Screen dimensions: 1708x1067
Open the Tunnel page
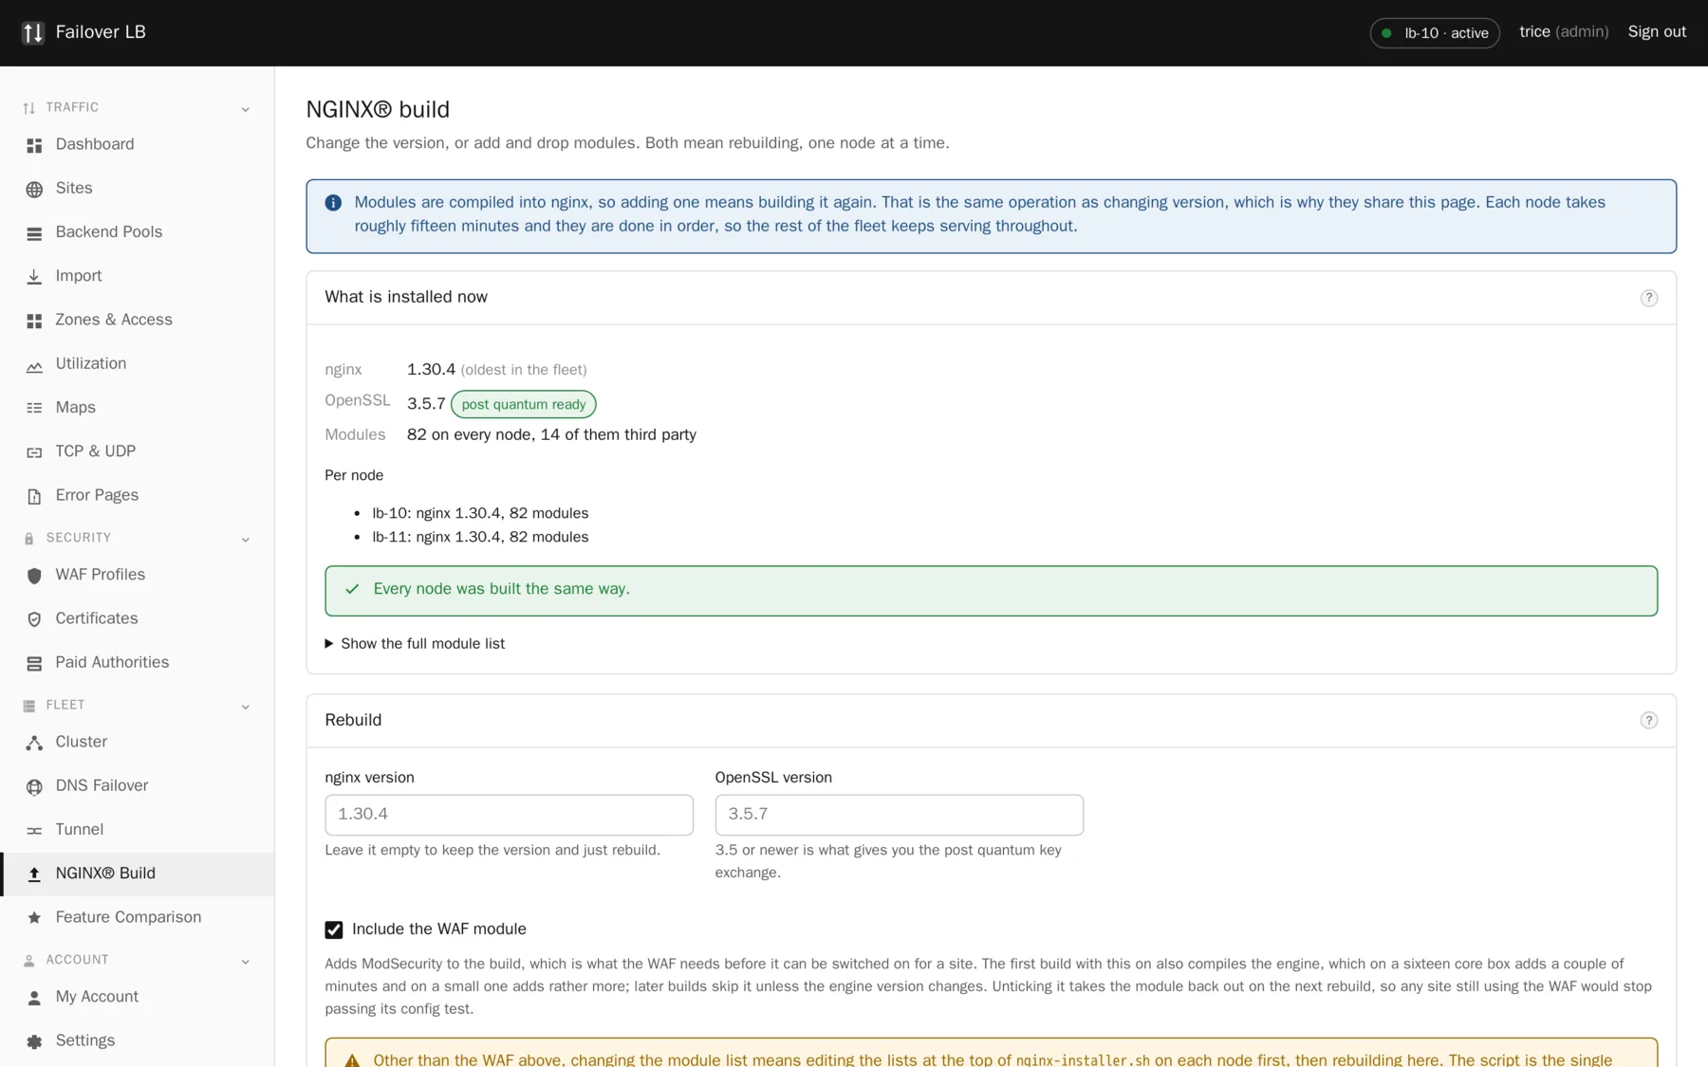137,829
